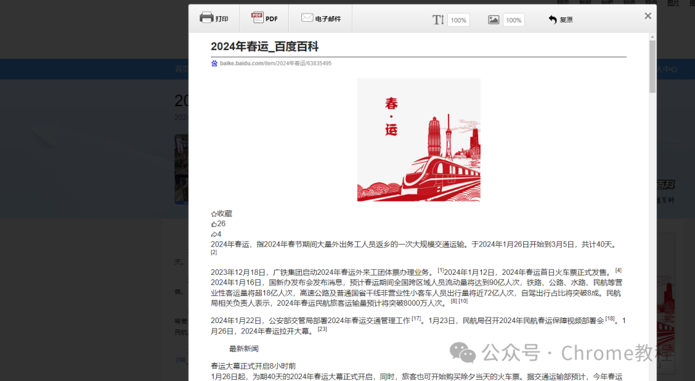Click the text size icon

[x=438, y=19]
